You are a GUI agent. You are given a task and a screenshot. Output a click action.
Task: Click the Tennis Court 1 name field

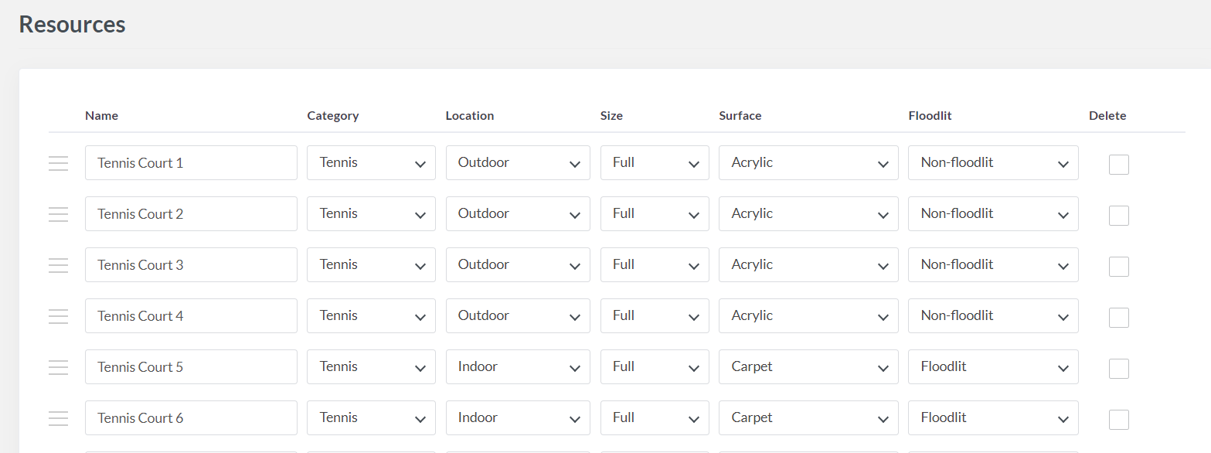[191, 163]
